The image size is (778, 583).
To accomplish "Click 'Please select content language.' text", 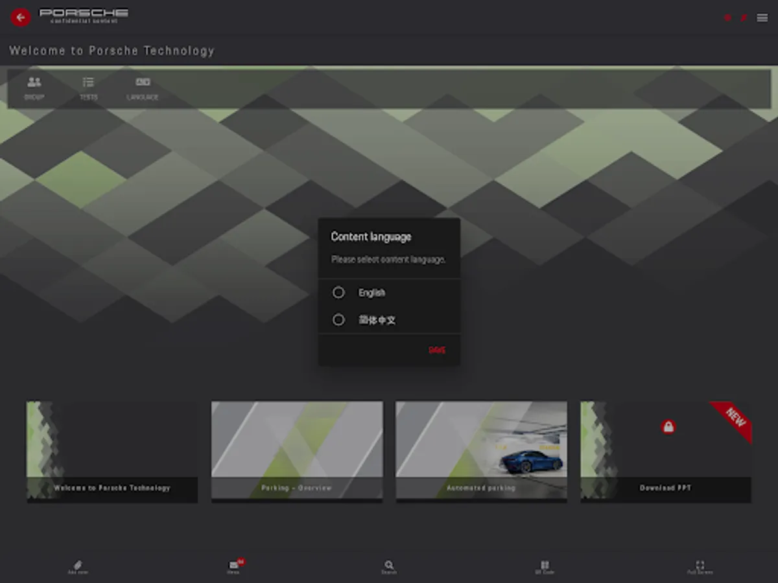I will pyautogui.click(x=388, y=260).
